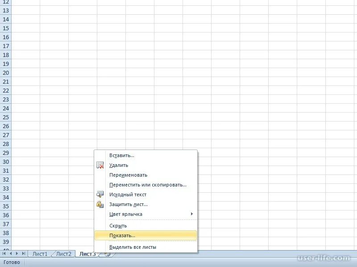Select row 36 header

click(6, 215)
